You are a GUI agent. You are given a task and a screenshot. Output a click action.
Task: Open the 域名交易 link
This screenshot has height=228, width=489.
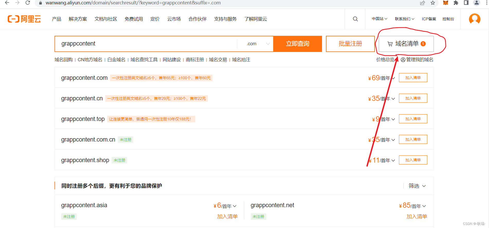[218, 60]
